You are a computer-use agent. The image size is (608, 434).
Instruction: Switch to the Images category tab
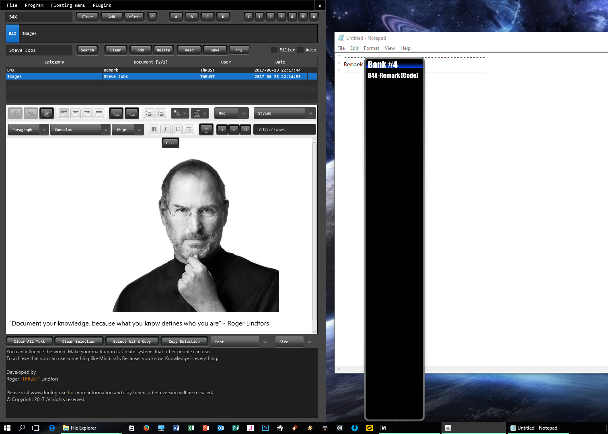pyautogui.click(x=29, y=34)
